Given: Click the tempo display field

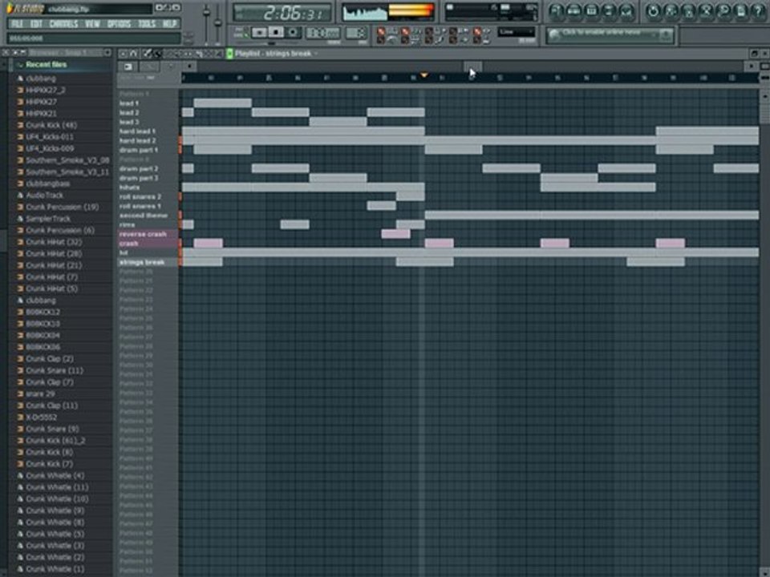Looking at the screenshot, I should click(x=323, y=33).
